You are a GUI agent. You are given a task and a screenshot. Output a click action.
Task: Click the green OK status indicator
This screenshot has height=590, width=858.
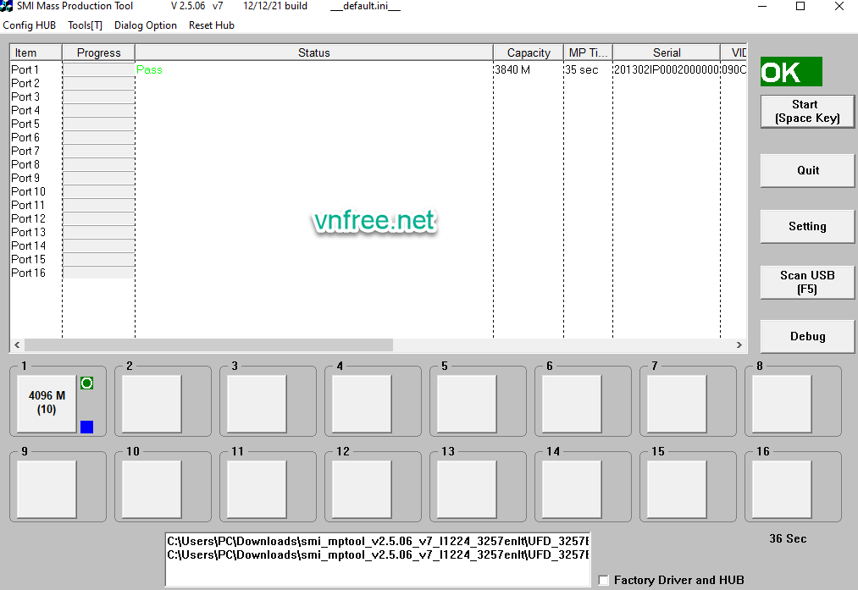pos(791,72)
